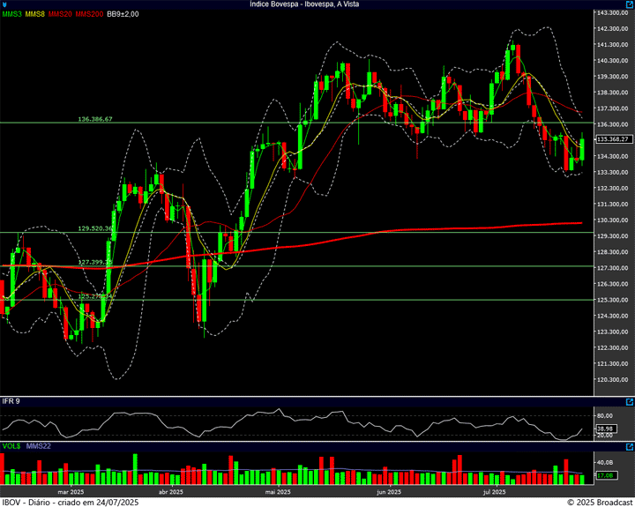Click the 141.300,00 price axis label
This screenshot has width=635, height=507.
click(x=613, y=45)
